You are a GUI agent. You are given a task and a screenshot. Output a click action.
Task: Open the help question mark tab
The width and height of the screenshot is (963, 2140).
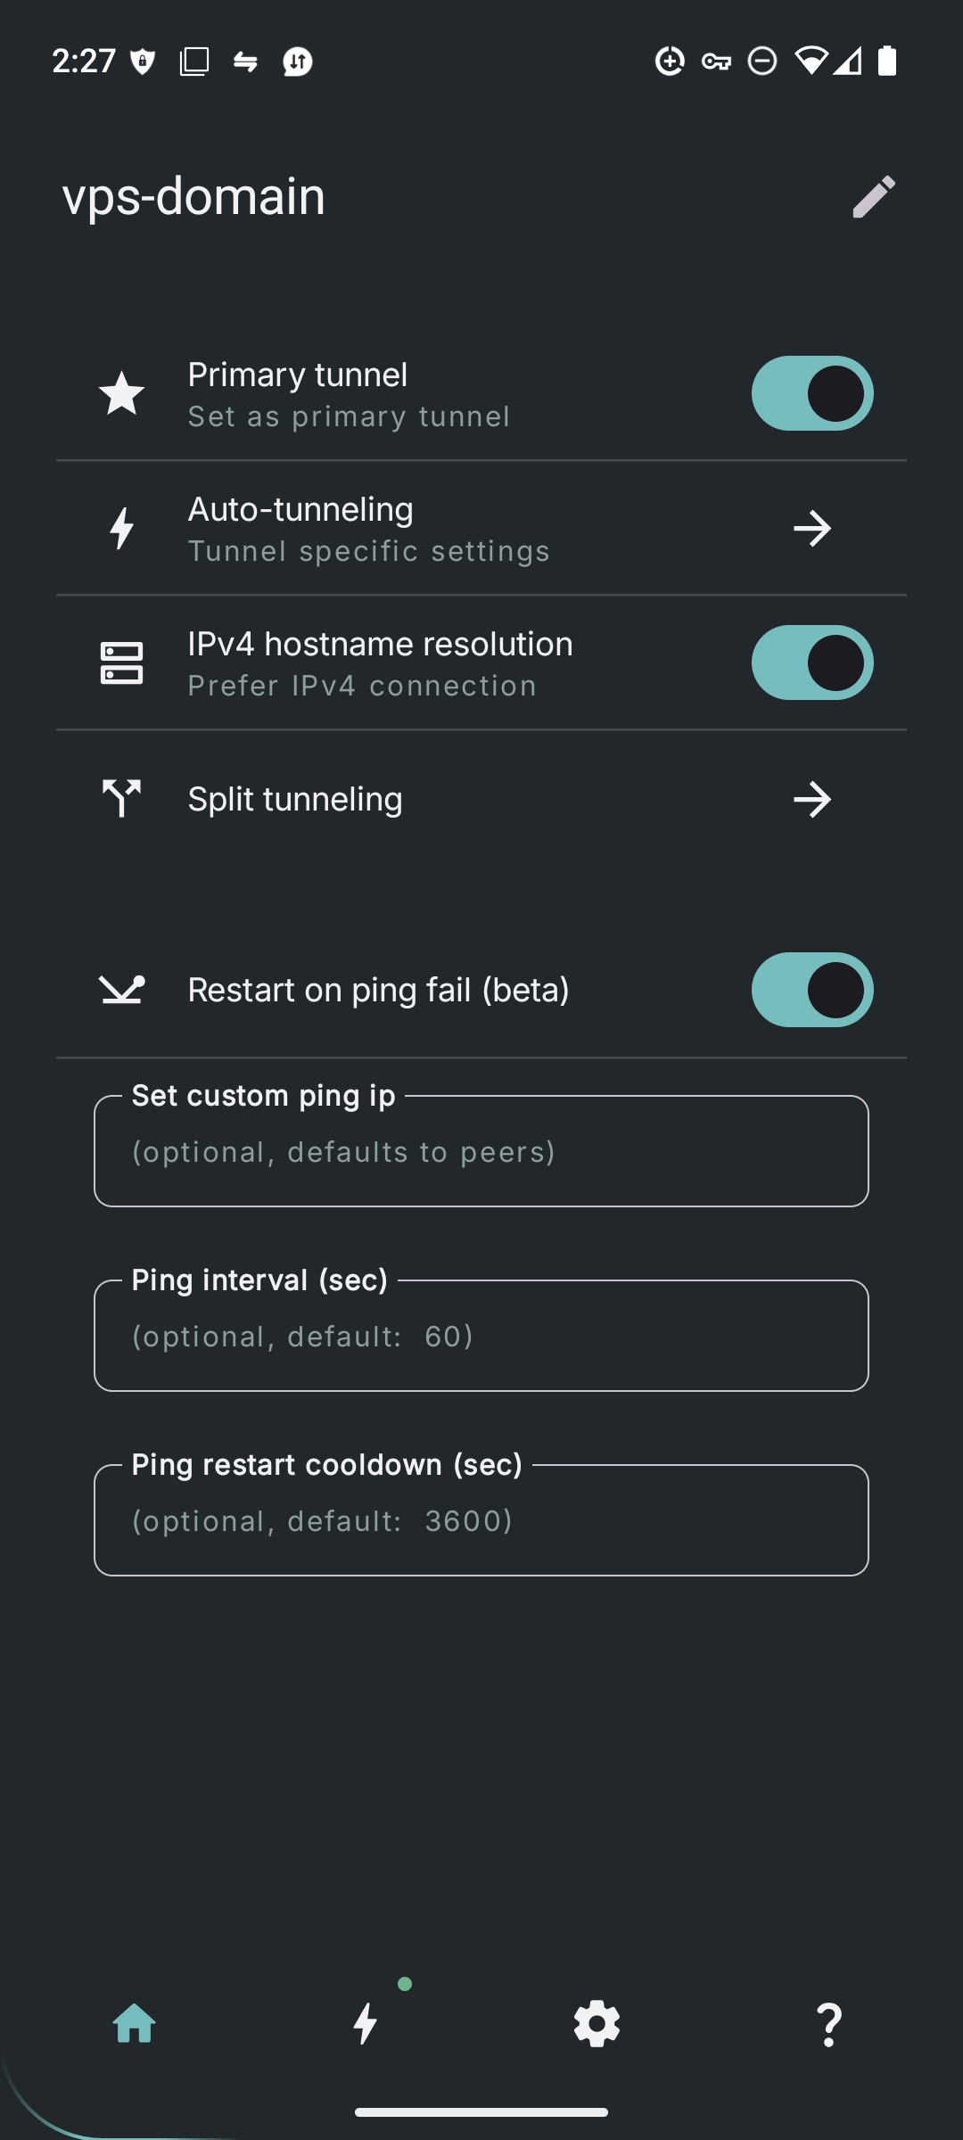[828, 2024]
